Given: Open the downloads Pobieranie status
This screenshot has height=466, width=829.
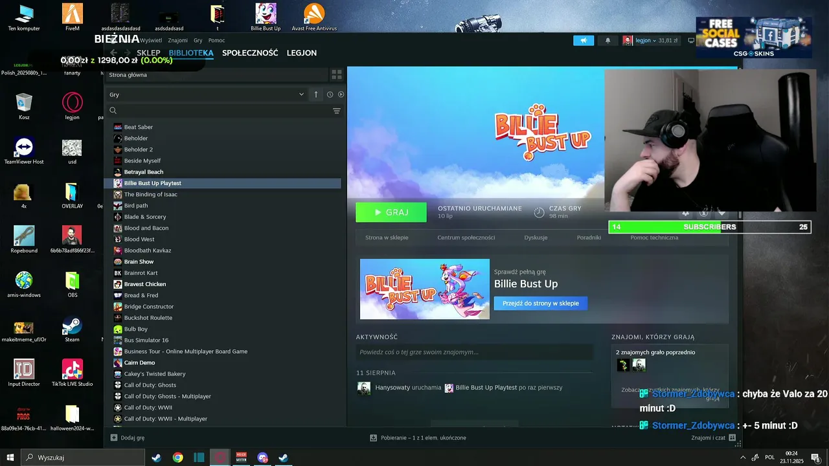Looking at the screenshot, I should pyautogui.click(x=418, y=438).
